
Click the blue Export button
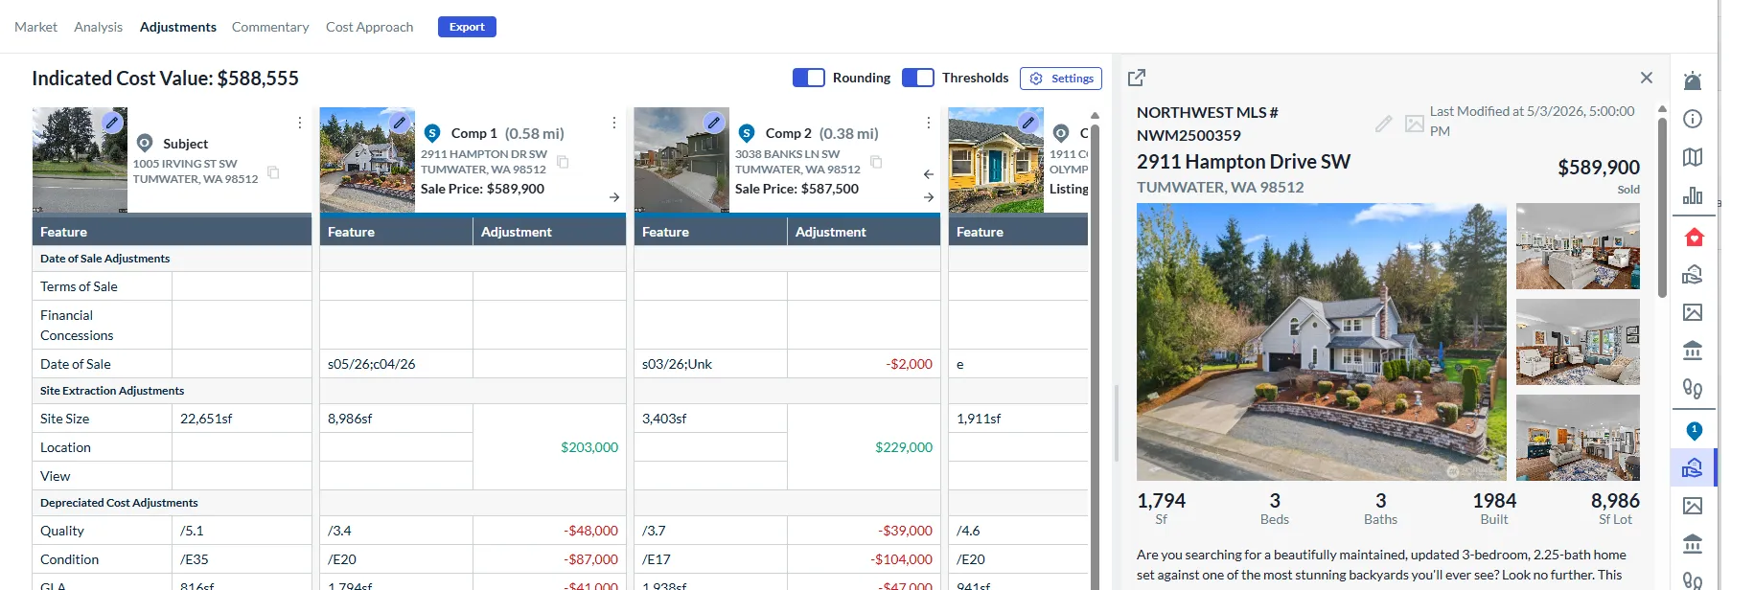467,27
